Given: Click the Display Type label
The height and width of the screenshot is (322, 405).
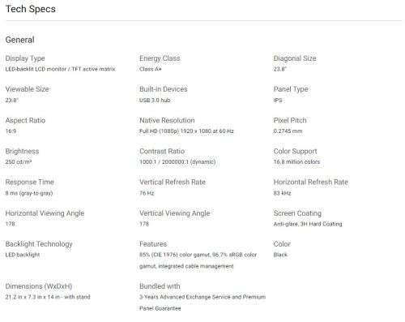Looking at the screenshot, I should pos(25,58).
